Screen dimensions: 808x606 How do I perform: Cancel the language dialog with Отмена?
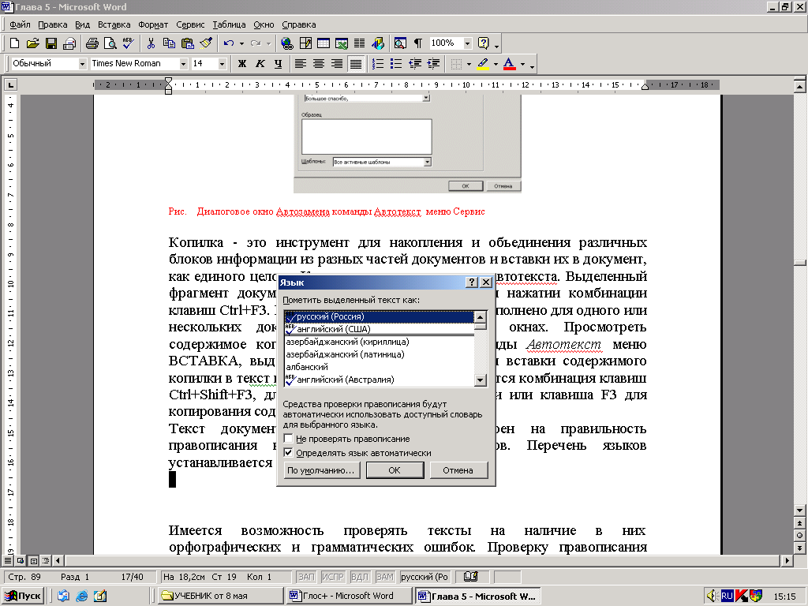coord(458,470)
